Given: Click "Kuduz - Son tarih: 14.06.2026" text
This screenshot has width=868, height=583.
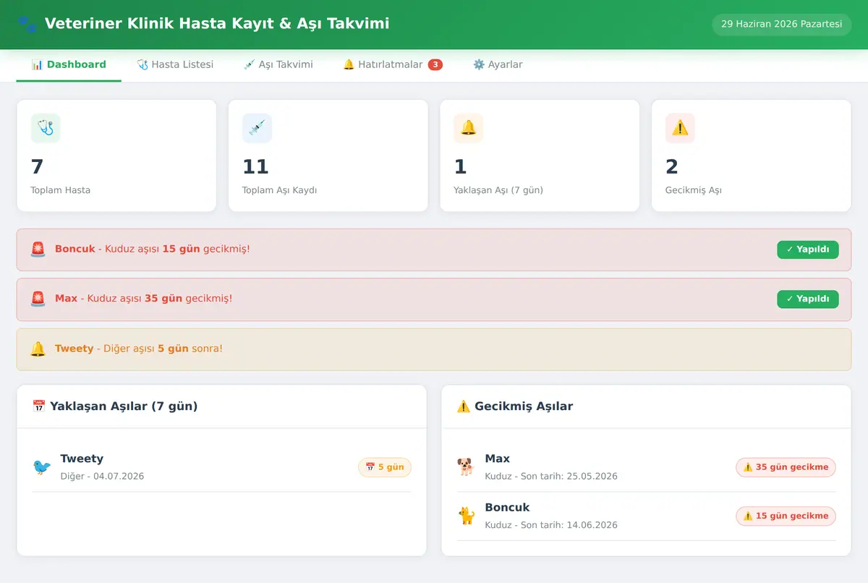Looking at the screenshot, I should pyautogui.click(x=551, y=525).
